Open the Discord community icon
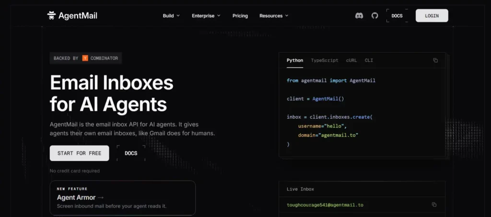491x217 pixels. pyautogui.click(x=359, y=16)
